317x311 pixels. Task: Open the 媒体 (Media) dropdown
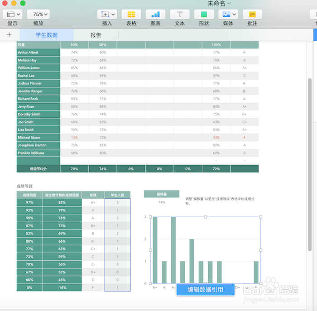click(228, 14)
